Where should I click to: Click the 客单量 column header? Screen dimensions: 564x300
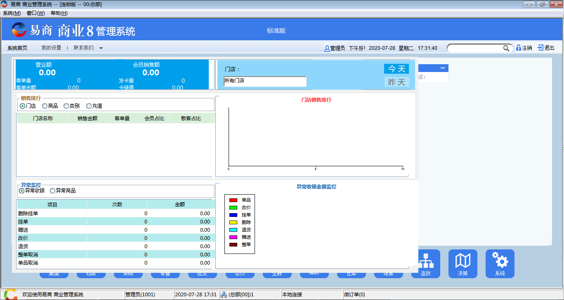pos(122,119)
